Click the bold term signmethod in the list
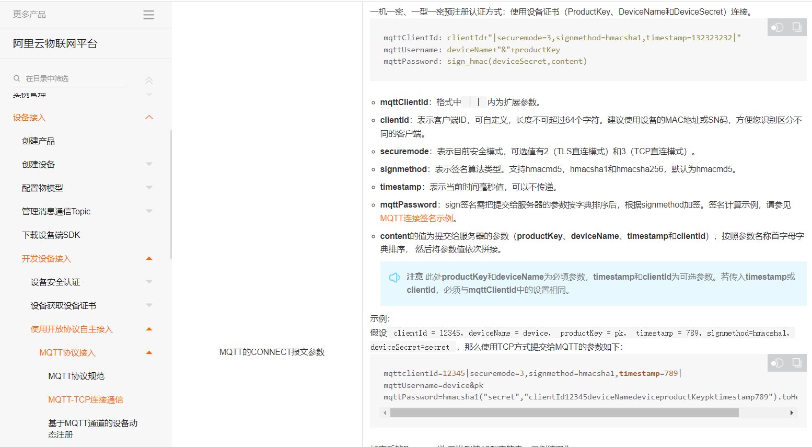 coord(403,169)
